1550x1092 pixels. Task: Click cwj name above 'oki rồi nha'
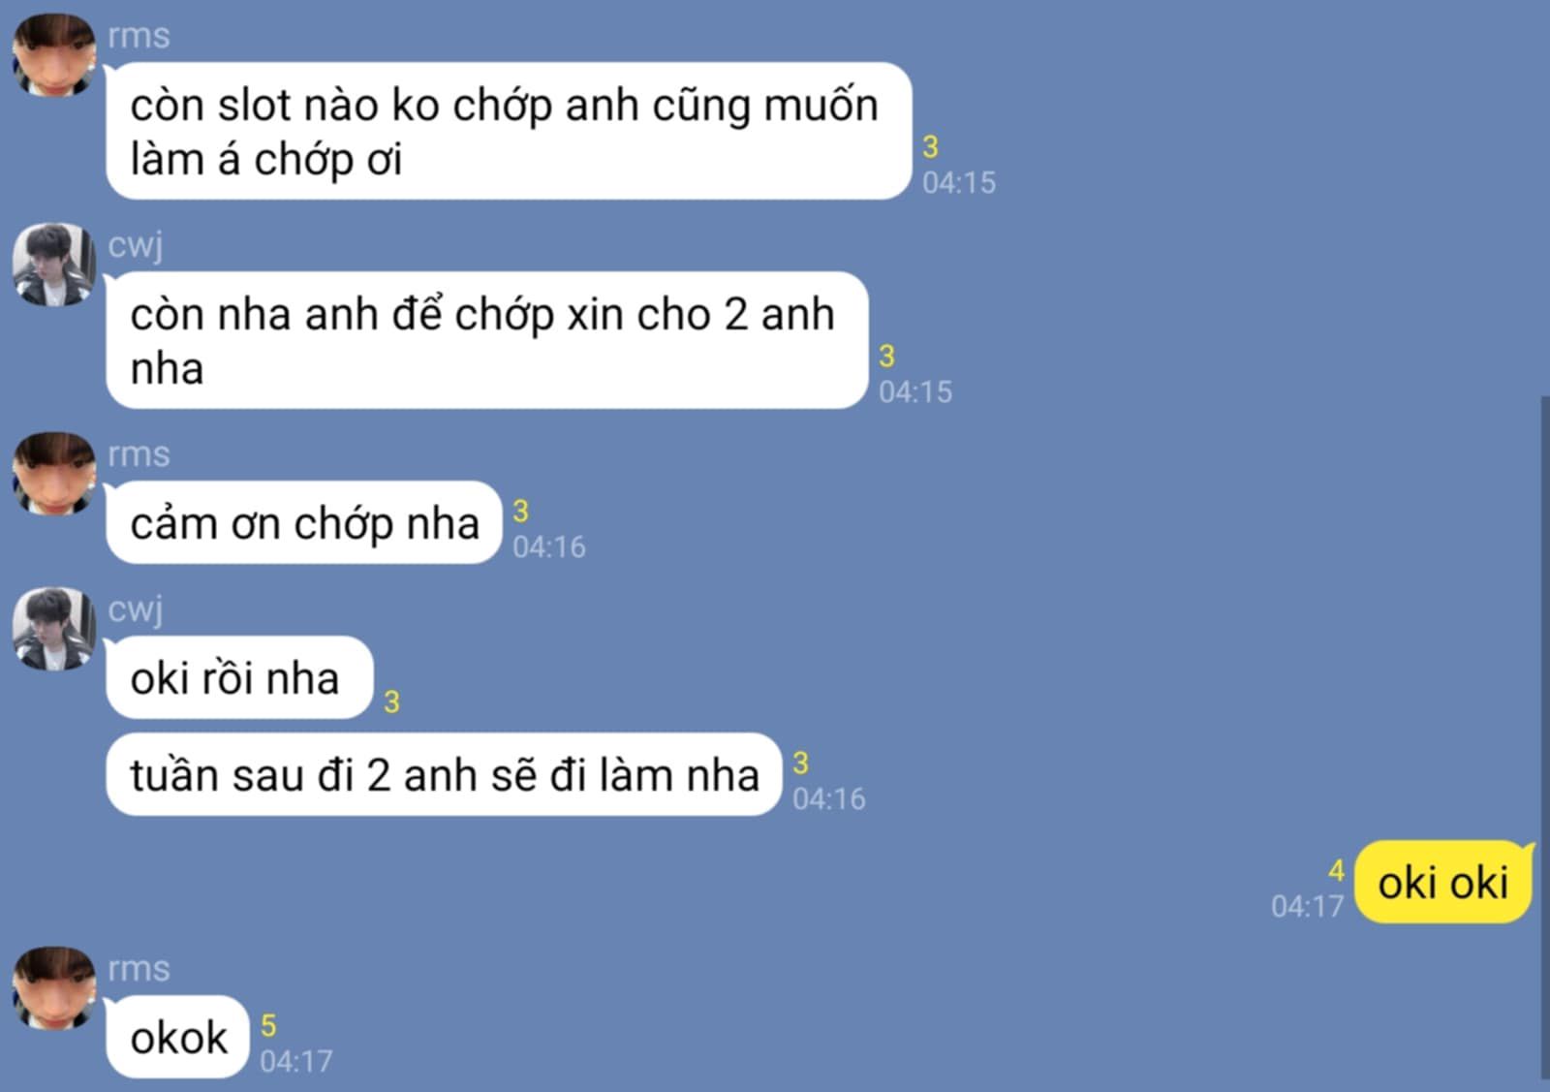[136, 609]
